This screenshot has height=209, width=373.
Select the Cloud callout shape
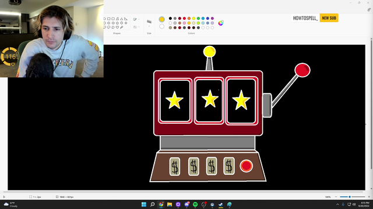113,27
